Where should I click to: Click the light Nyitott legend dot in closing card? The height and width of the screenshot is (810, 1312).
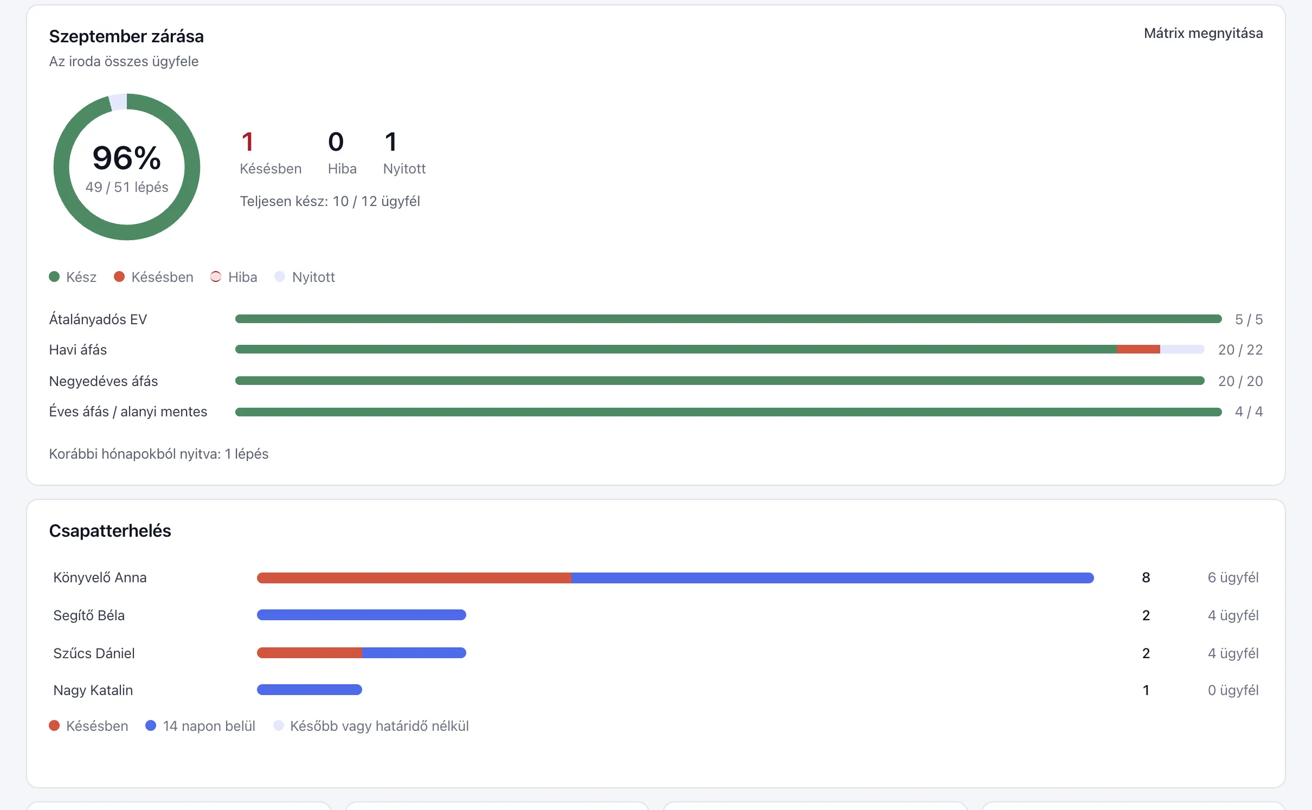click(280, 277)
